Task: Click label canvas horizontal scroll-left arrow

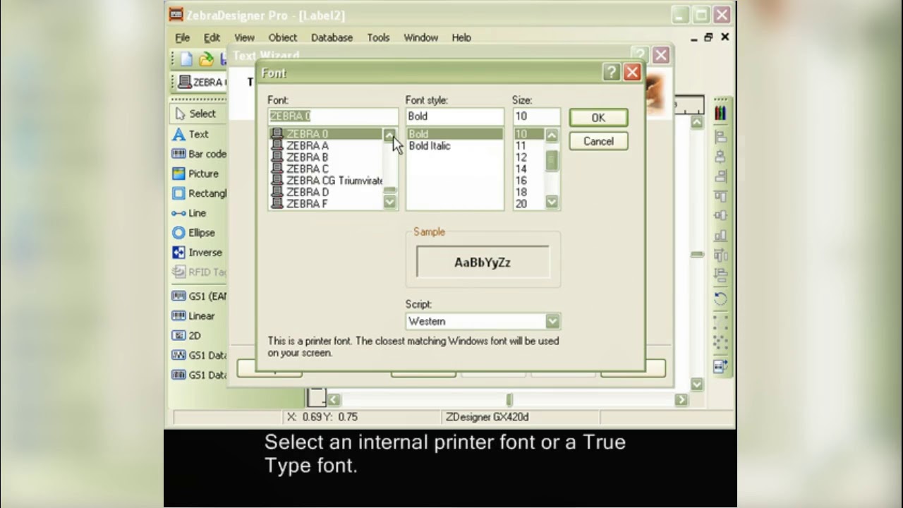Action: [x=334, y=400]
